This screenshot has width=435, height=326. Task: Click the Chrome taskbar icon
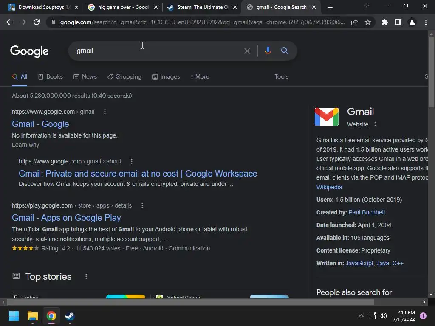coord(51,316)
